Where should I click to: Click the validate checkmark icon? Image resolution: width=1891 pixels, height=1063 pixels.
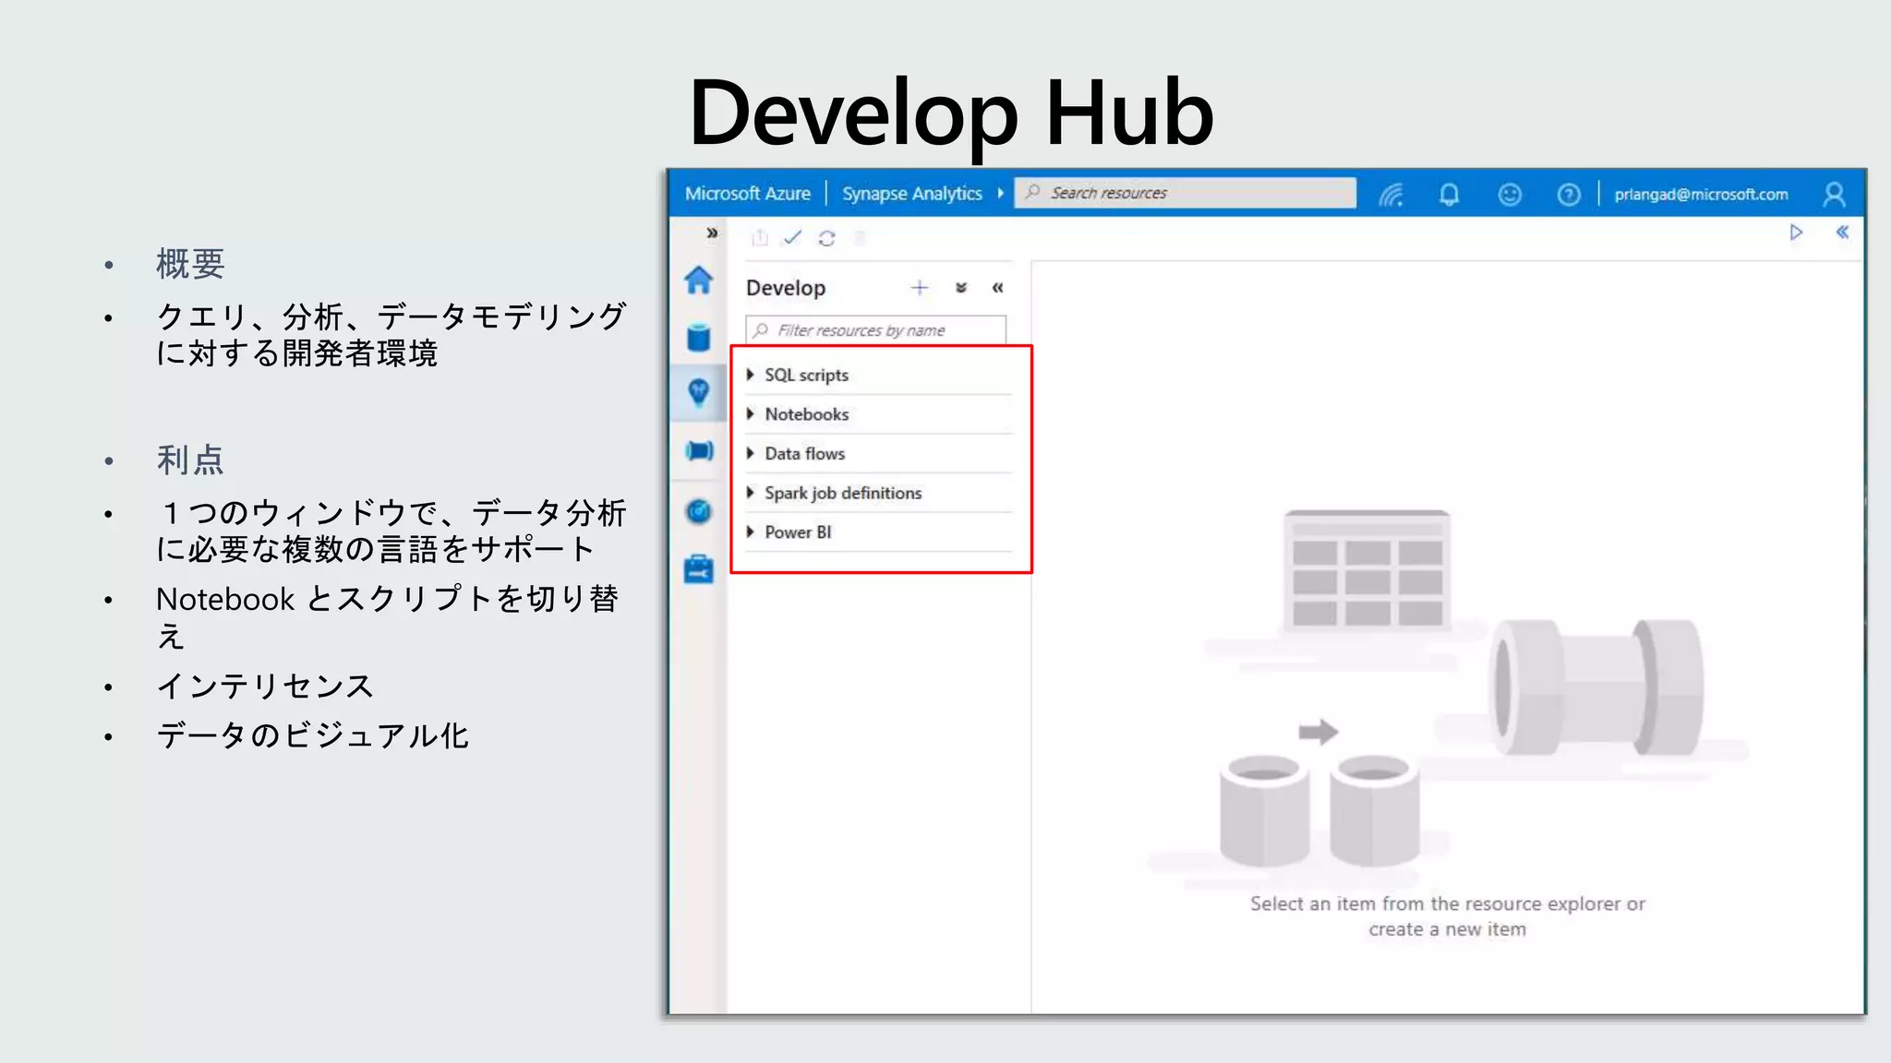[x=792, y=238]
